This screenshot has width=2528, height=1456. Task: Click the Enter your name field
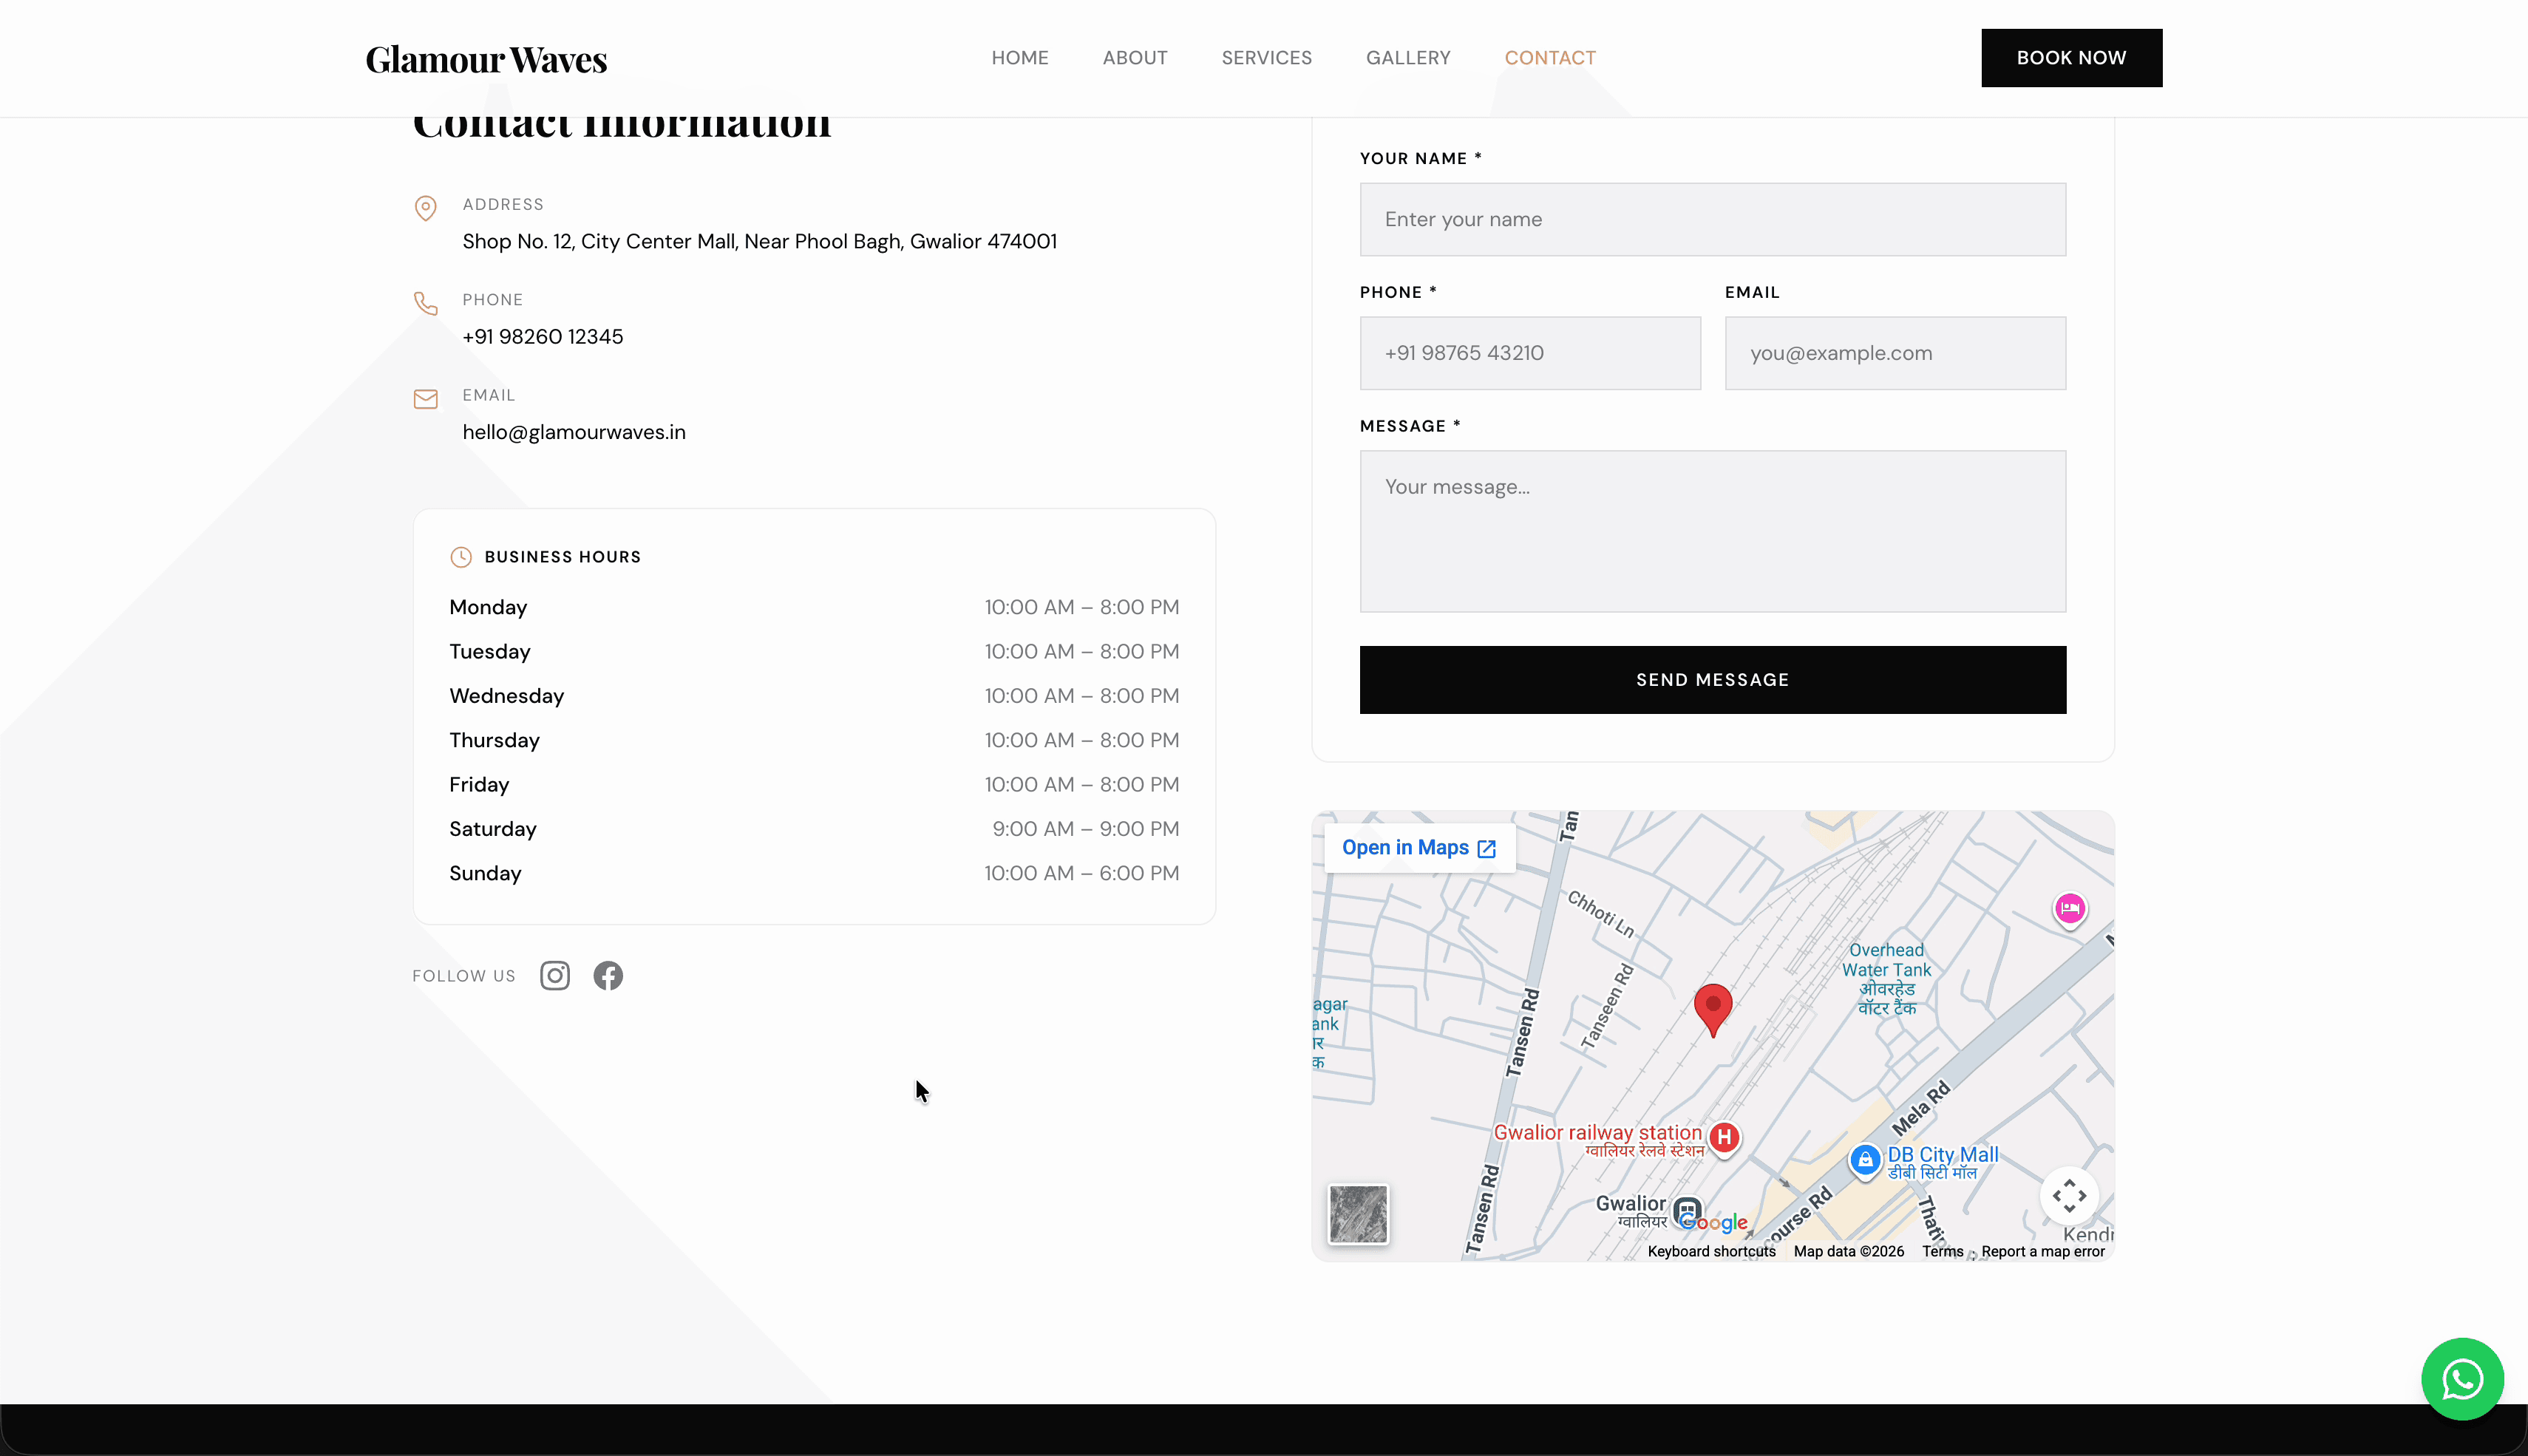pos(1711,219)
